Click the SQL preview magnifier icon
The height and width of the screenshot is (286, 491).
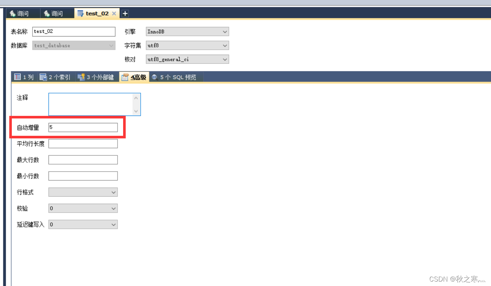154,77
